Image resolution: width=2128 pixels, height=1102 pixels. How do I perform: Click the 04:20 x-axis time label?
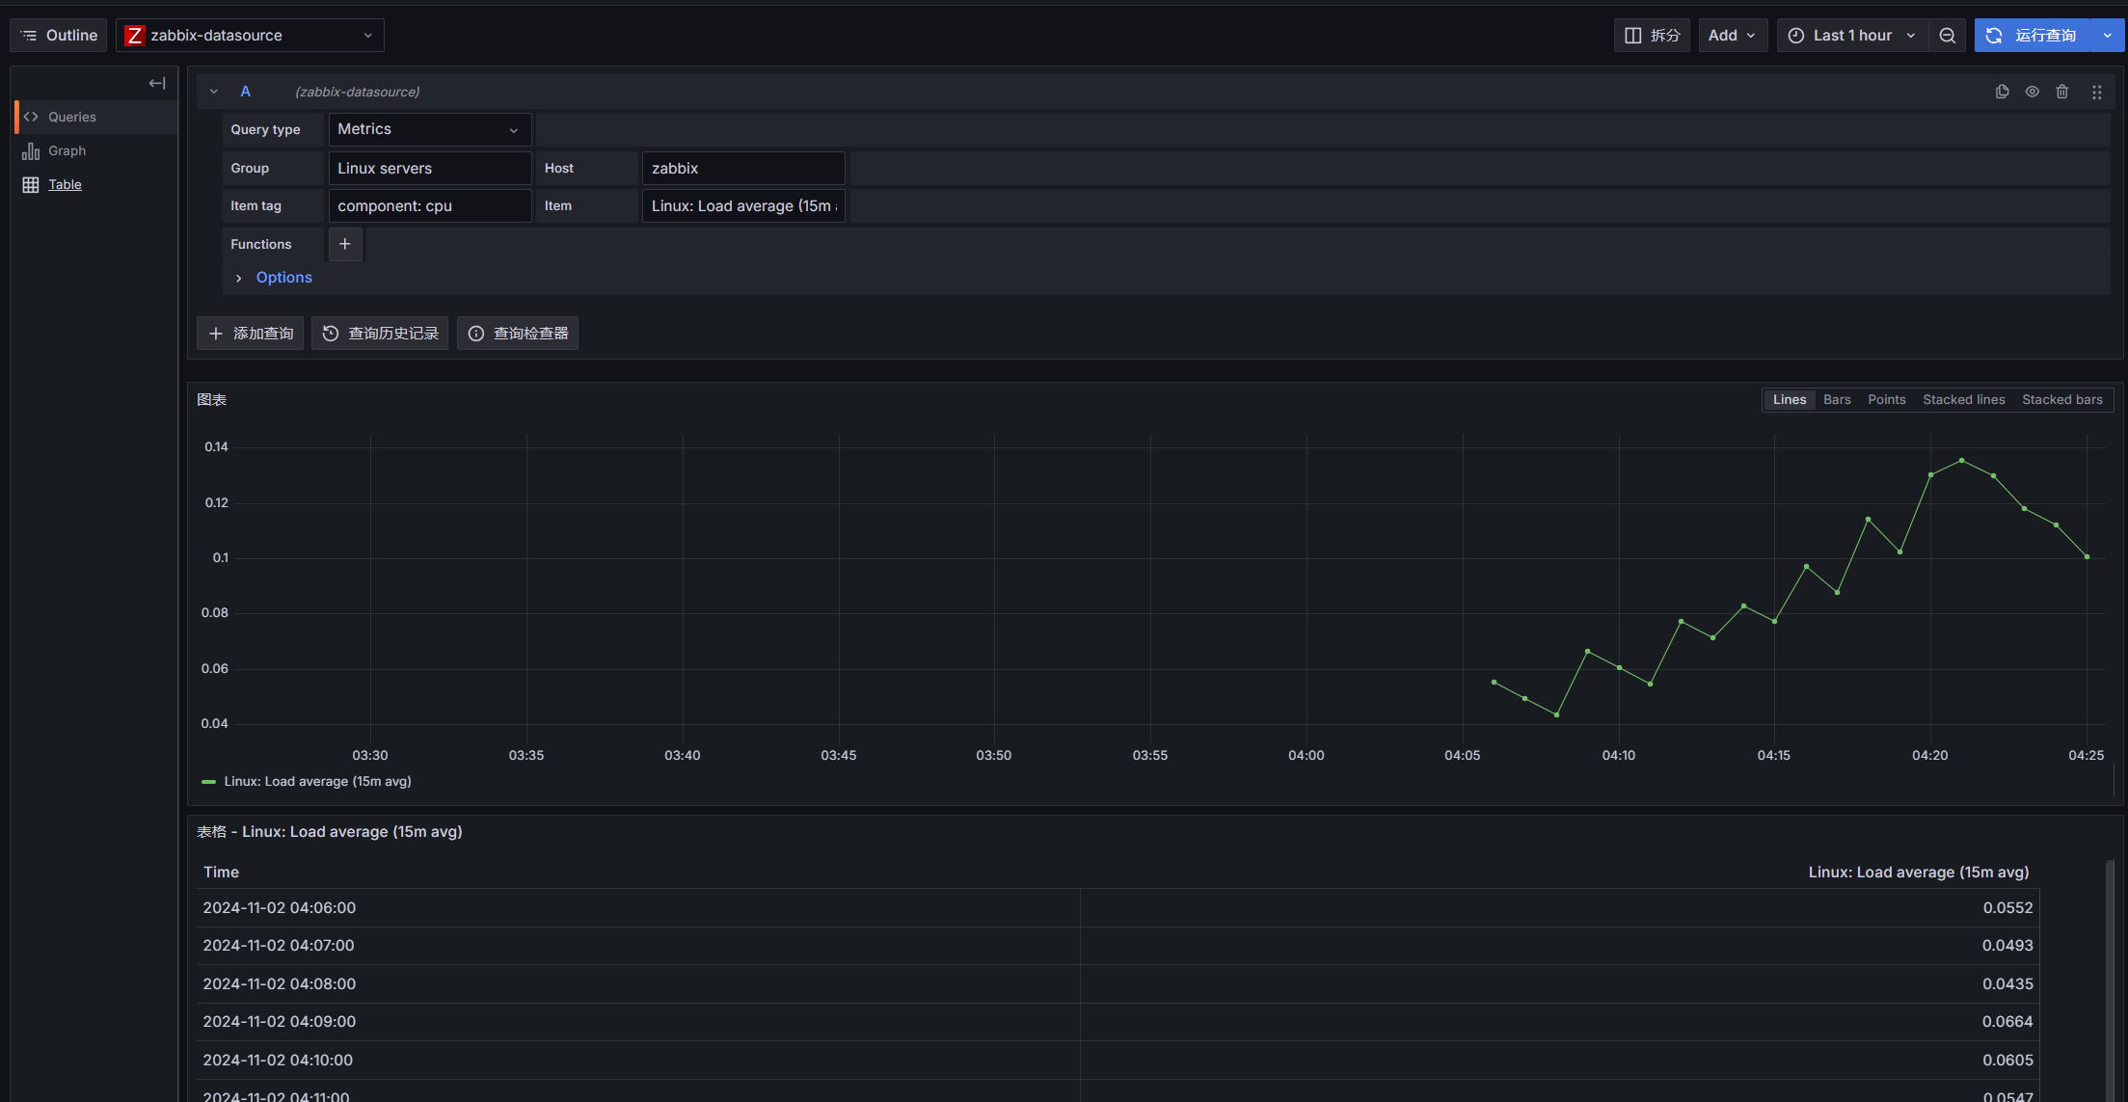(1930, 756)
